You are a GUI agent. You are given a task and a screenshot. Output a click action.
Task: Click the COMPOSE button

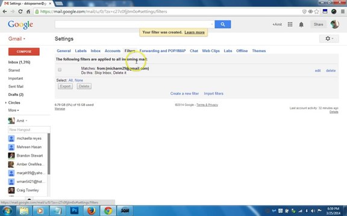point(24,52)
